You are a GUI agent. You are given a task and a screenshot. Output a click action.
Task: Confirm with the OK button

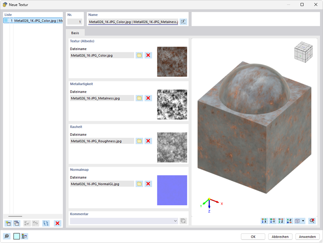point(253,237)
